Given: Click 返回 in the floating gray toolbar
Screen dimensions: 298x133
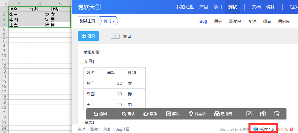Looking at the screenshot, I should pos(100,114).
